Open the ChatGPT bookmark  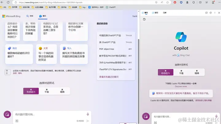pos(111,7)
